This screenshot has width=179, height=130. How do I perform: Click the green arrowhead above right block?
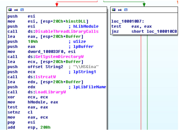(144, 5)
